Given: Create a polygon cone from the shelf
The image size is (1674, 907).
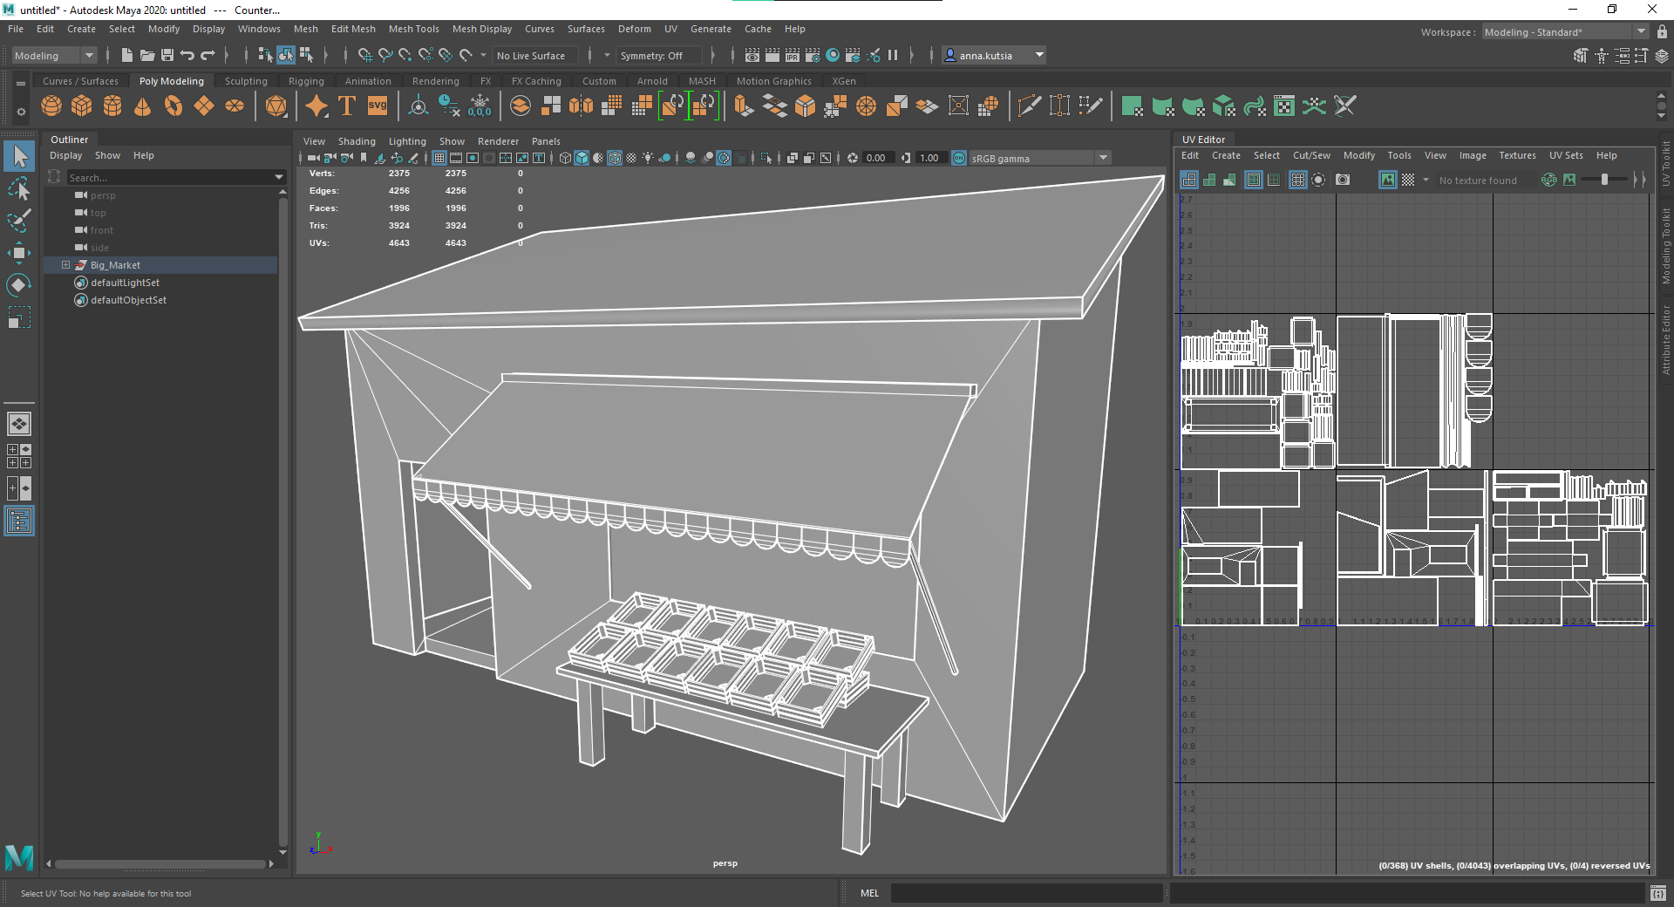Looking at the screenshot, I should (143, 106).
